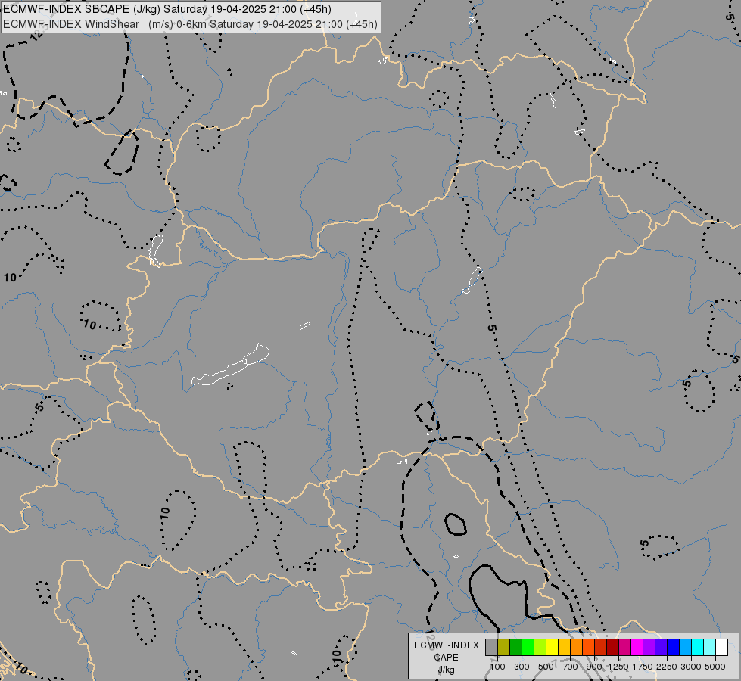Pick the dark green legend swatch
This screenshot has height=681, width=741.
516,648
